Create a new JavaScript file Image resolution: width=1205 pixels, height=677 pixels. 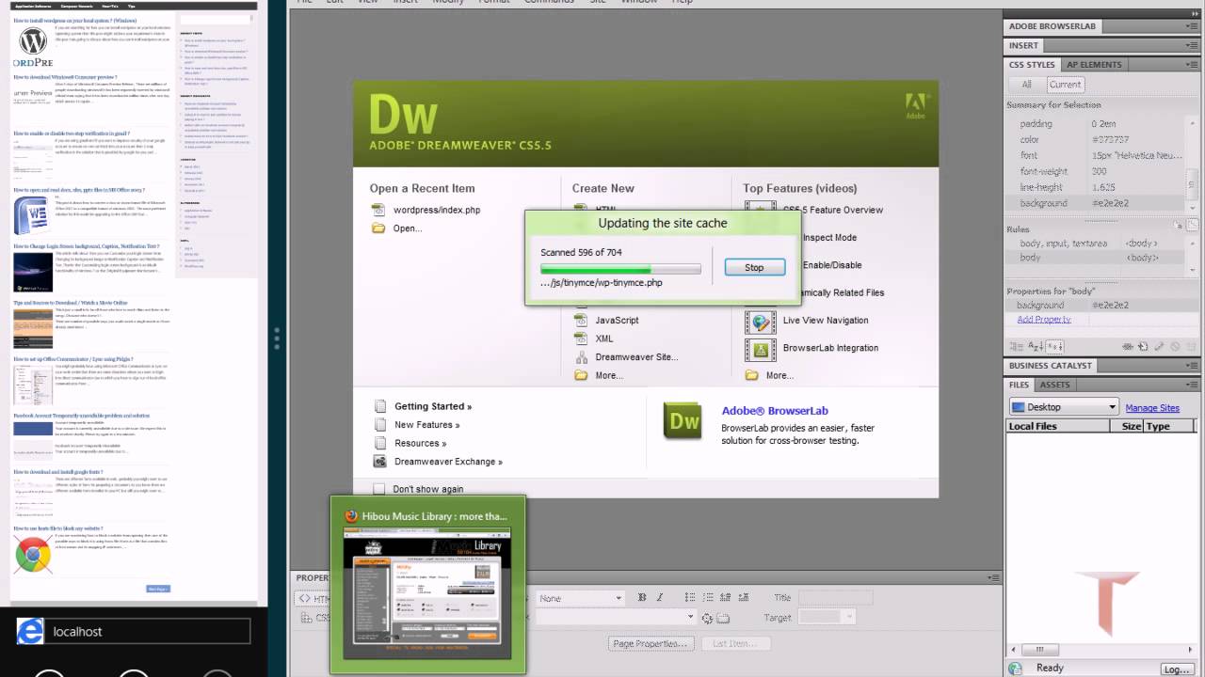[617, 321]
